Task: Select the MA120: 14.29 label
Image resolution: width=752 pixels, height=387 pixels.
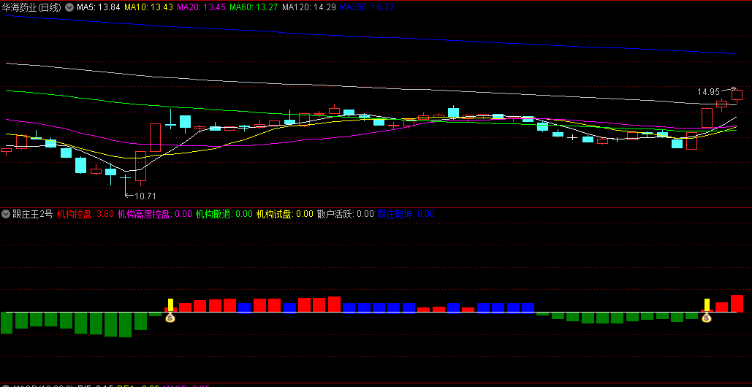Action: click(x=309, y=7)
